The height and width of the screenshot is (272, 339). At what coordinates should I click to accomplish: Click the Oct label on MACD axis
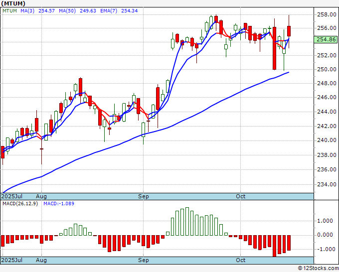click(240, 260)
